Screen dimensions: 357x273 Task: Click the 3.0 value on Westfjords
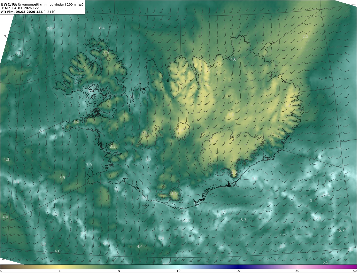point(106,53)
